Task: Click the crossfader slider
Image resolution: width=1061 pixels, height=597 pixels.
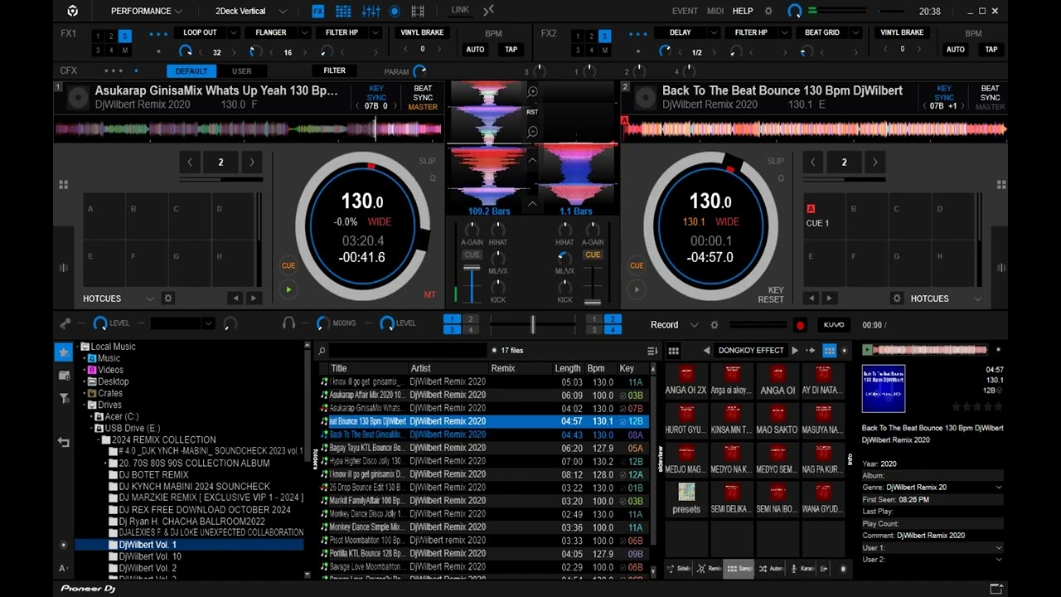Action: (x=533, y=324)
